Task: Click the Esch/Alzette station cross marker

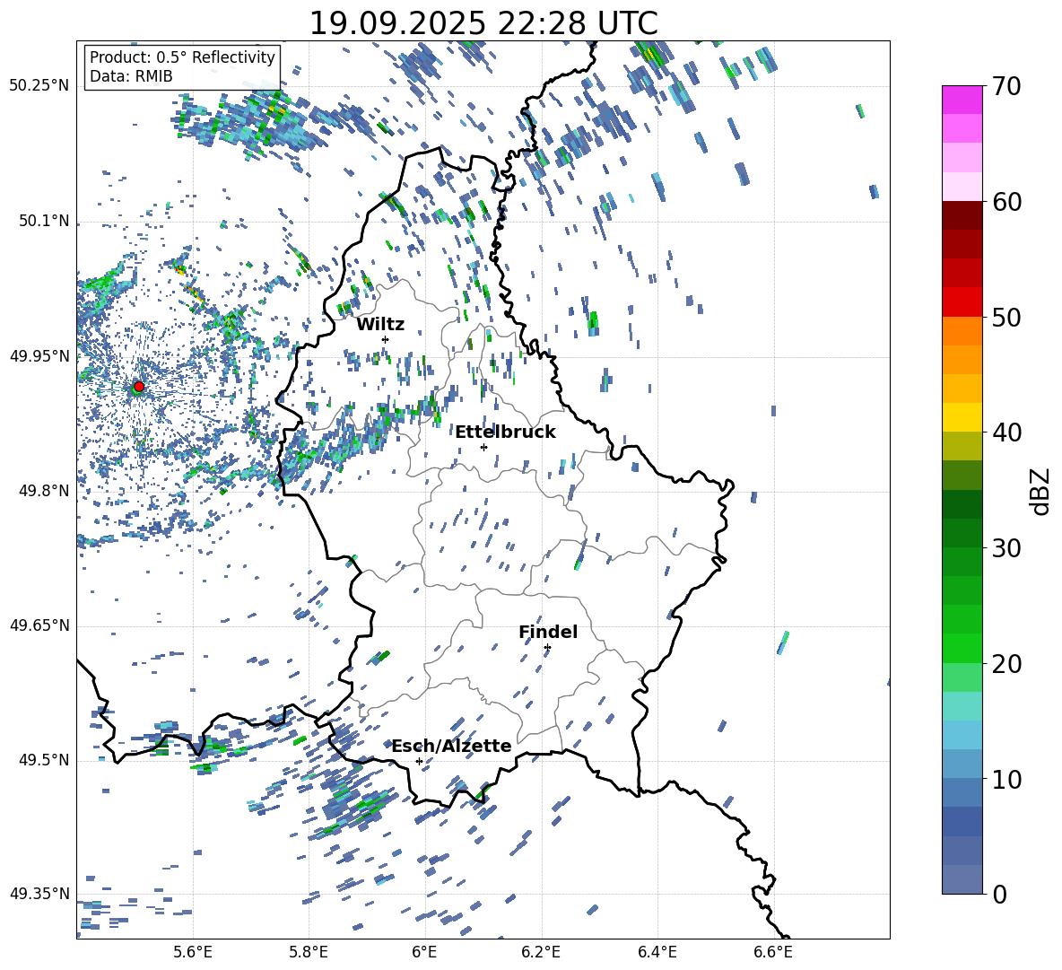Action: [419, 761]
